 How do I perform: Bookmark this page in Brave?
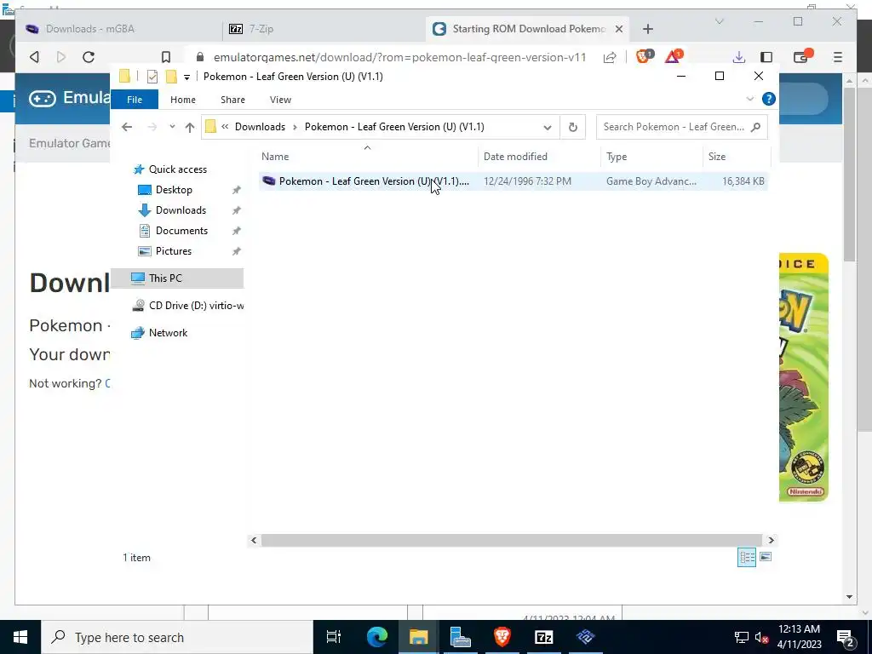point(166,57)
